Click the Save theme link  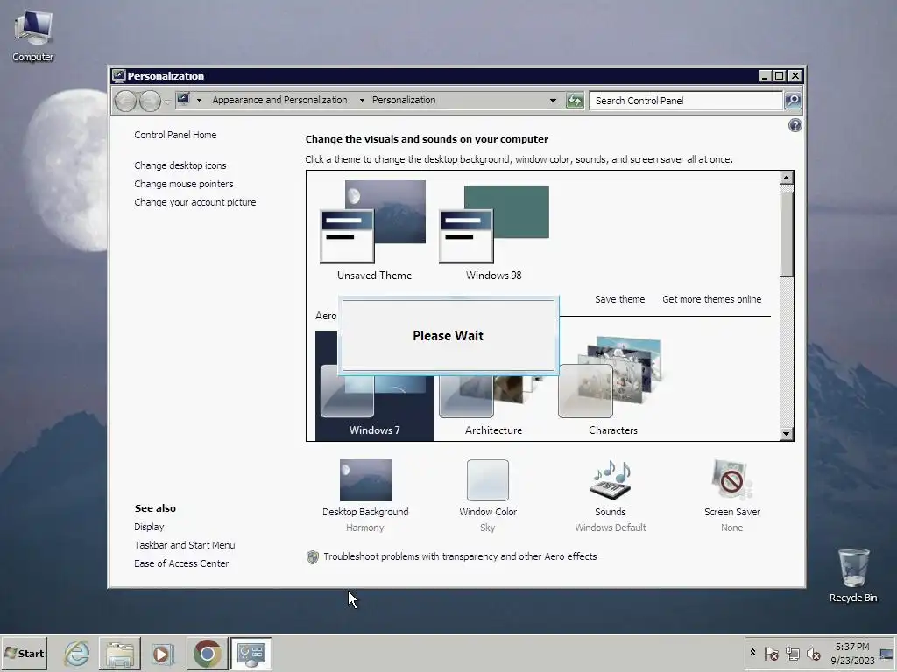point(619,299)
